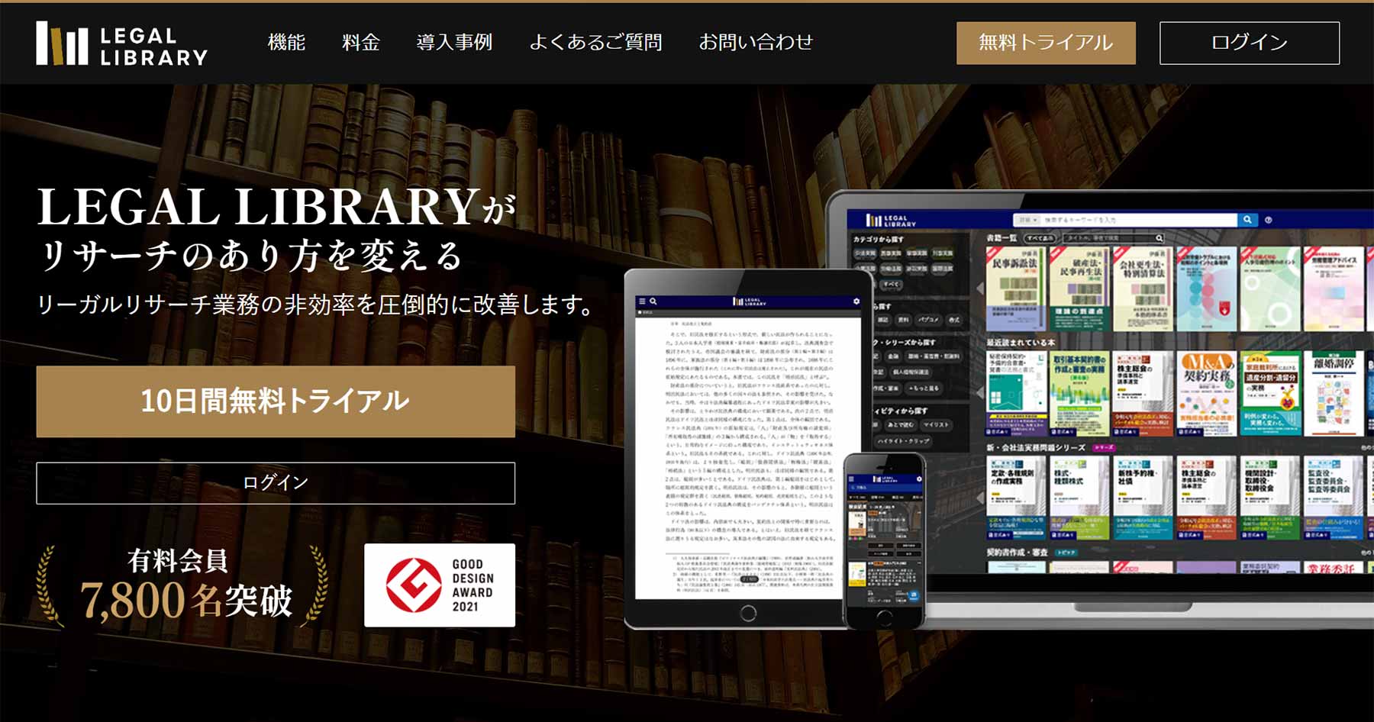This screenshot has height=722, width=1374.
Task: Select the 会社更生法・特別清算法 book cover
Action: point(1143,289)
